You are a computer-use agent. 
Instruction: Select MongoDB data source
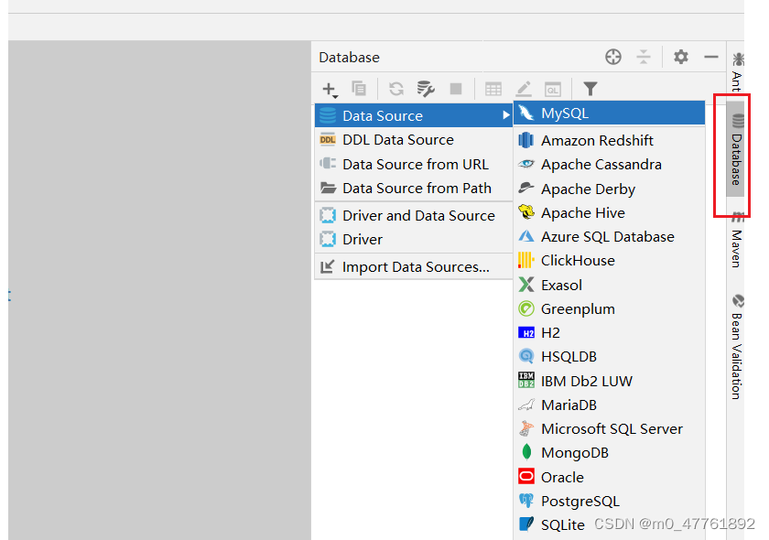[x=609, y=453]
